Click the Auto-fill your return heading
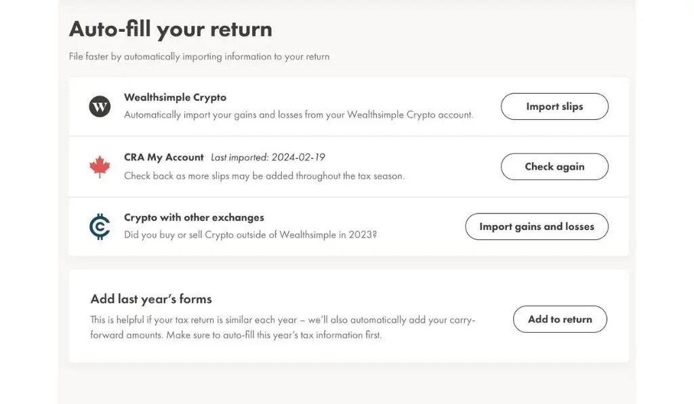The image size is (694, 404). pos(170,29)
